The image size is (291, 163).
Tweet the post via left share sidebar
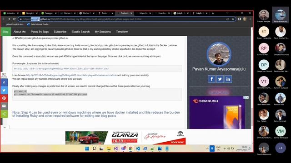tap(4, 90)
